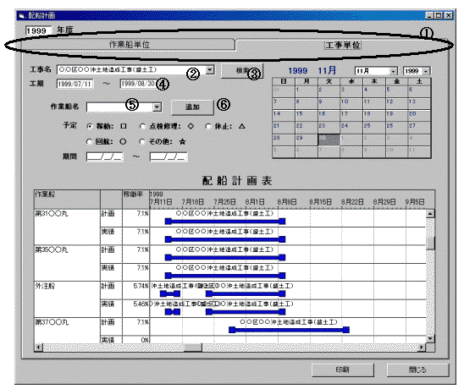Click the 期間 start date field
This screenshot has width=464, height=389.
105,156
